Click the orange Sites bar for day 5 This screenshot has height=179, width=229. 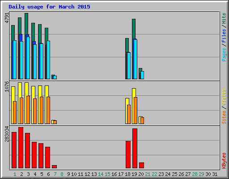[42, 110]
